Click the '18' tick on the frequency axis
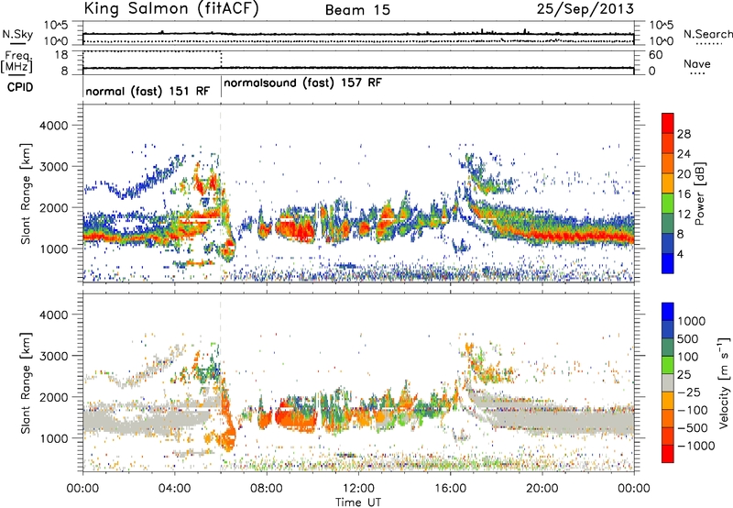Viewport: 733px width, 508px height. (x=61, y=55)
